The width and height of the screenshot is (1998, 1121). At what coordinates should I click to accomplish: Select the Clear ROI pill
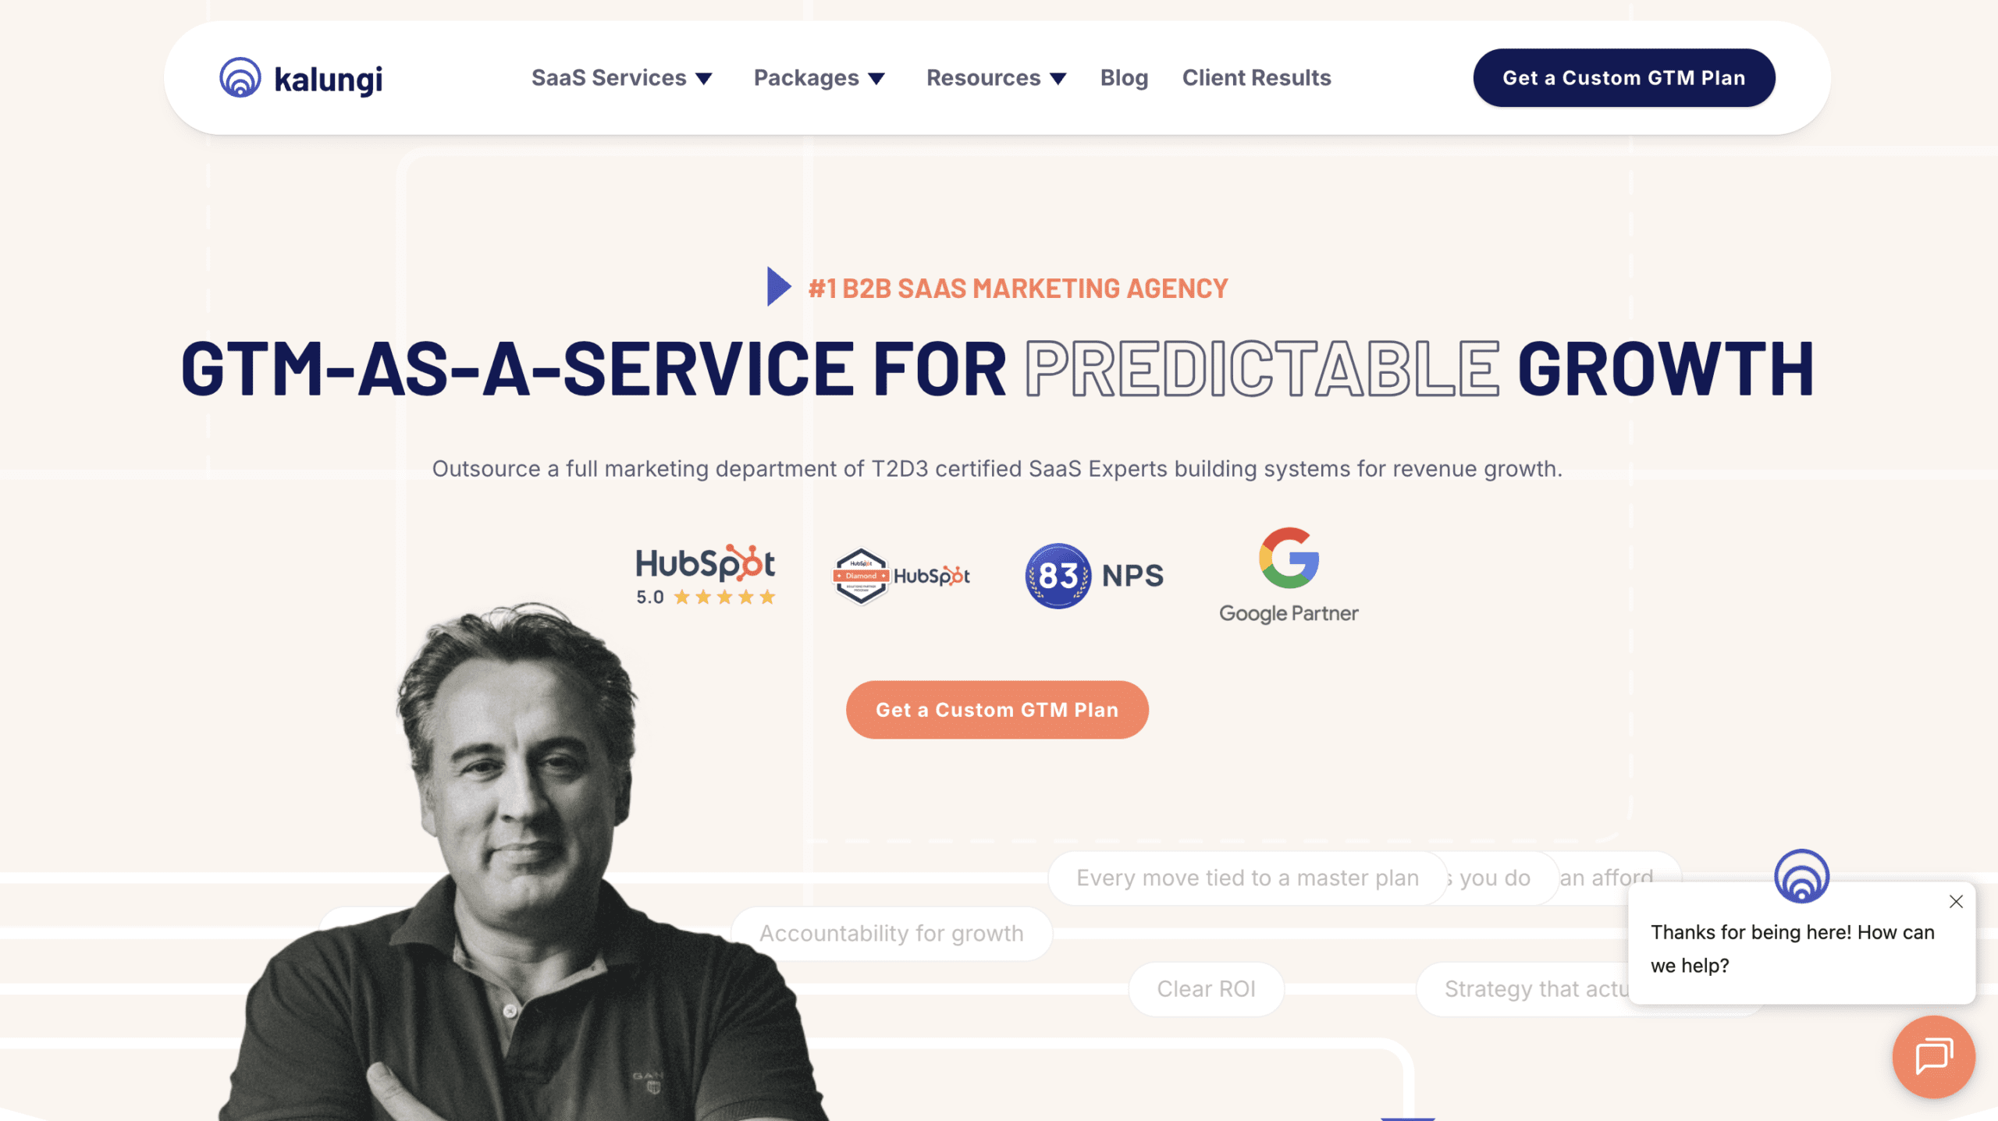point(1206,988)
